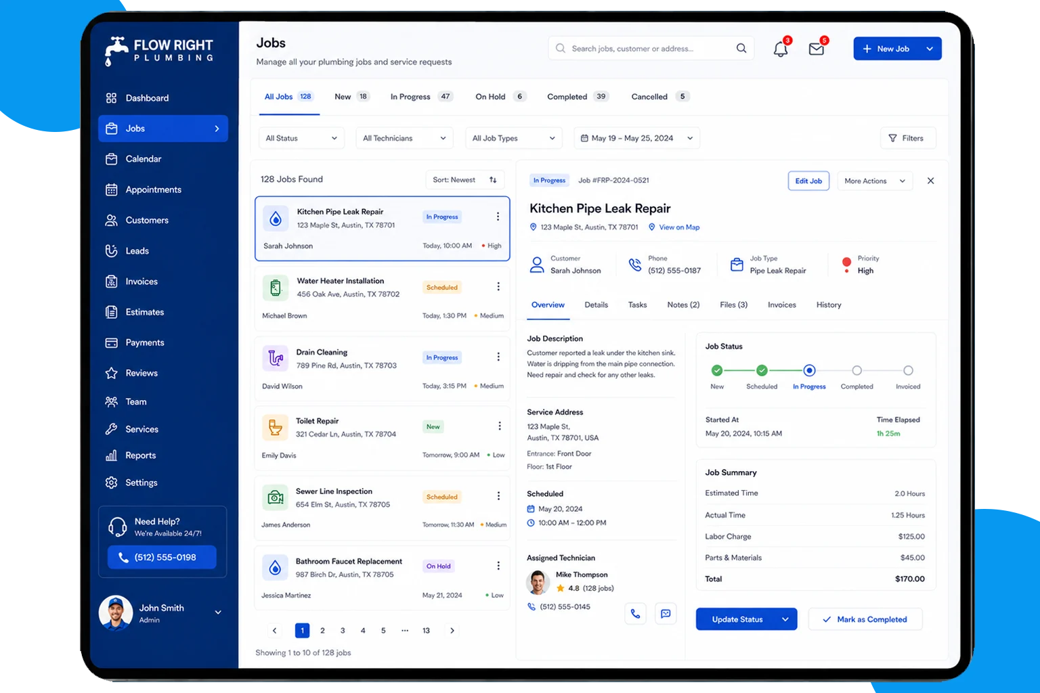Open Estimates in the sidebar
Image resolution: width=1040 pixels, height=693 pixels.
click(163, 312)
